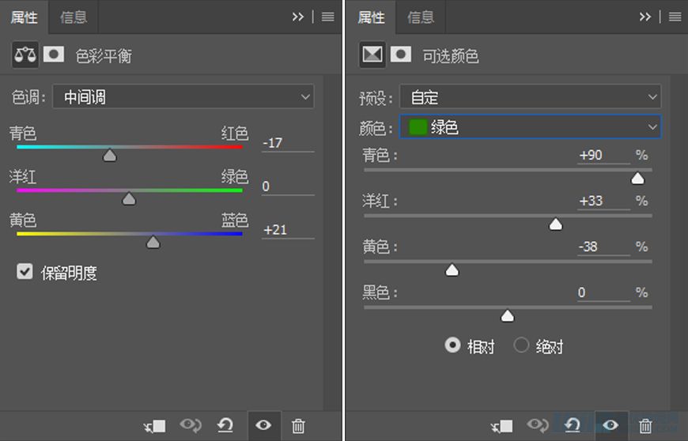
Task: Select the mask icon beside 可选颜色
Action: coord(401,55)
